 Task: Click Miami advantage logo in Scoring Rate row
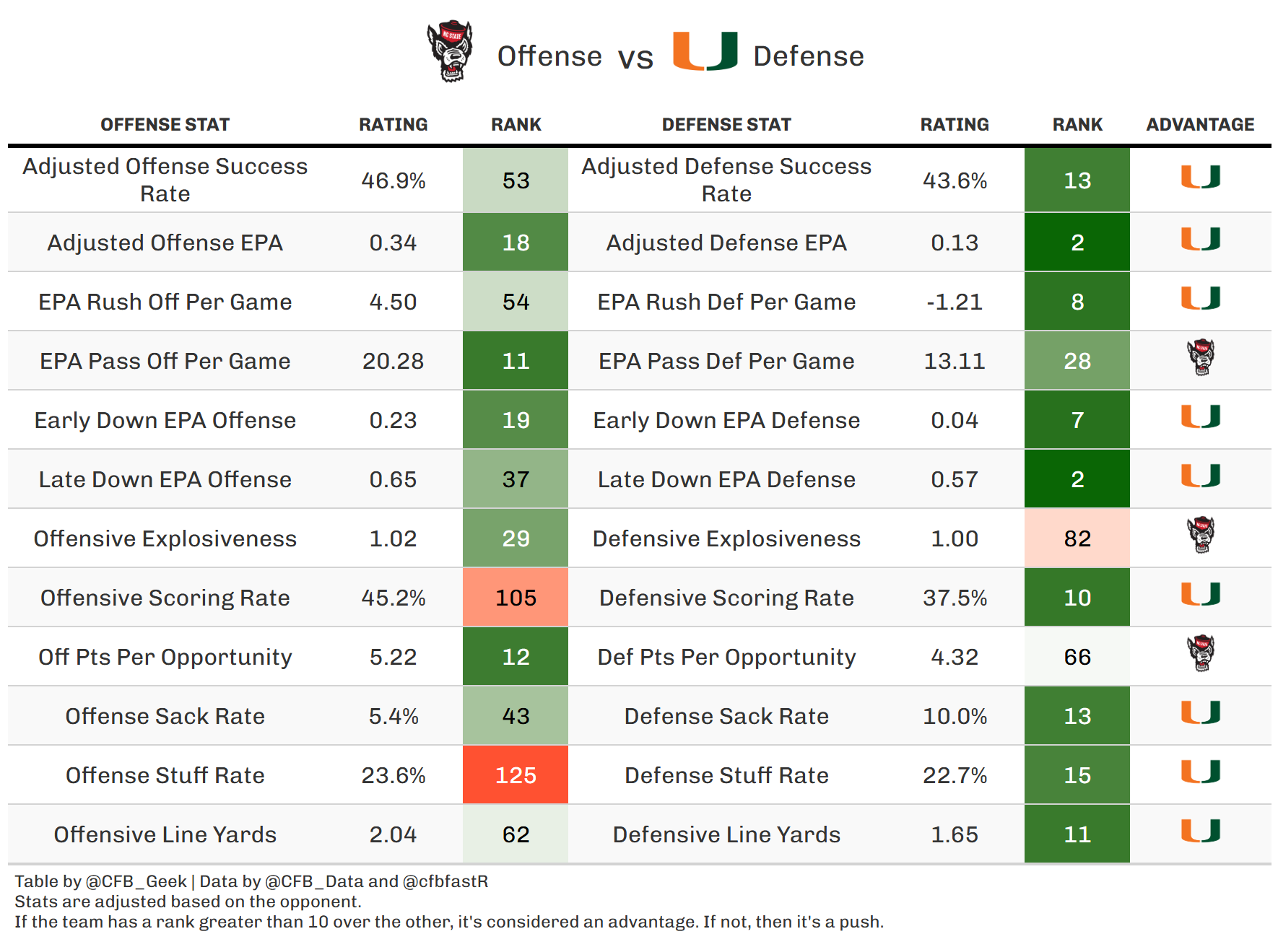1200,594
